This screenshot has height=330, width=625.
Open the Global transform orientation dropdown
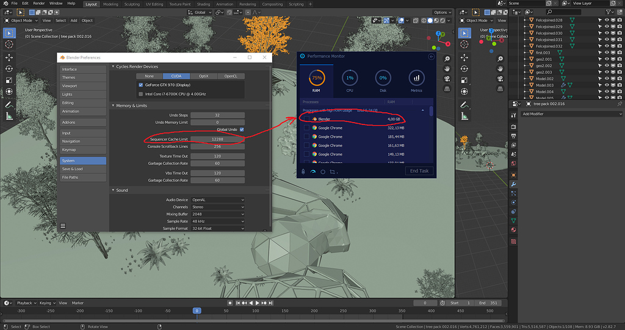(x=200, y=12)
